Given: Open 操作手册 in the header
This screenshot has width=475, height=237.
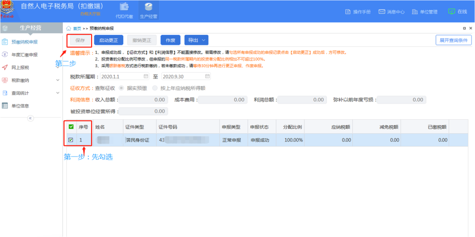Looking at the screenshot, I should (358, 12).
